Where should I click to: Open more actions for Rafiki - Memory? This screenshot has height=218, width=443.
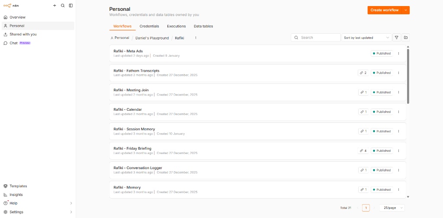click(x=398, y=190)
